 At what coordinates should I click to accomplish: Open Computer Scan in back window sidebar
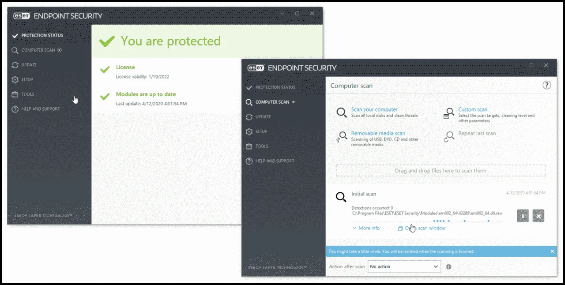point(38,50)
